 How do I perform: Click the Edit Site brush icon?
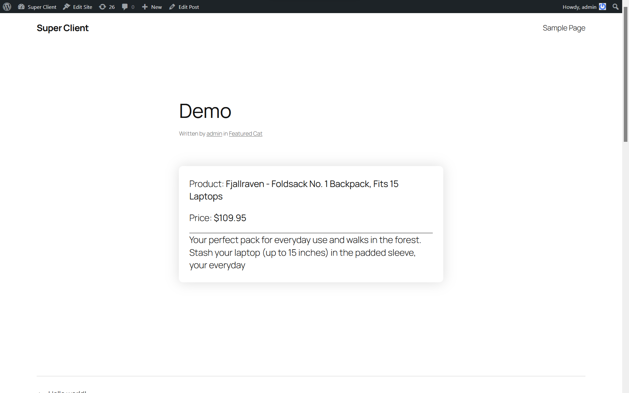coord(67,7)
